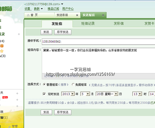The height and width of the screenshot is (128, 155).
Task: Open the hour dropdown showing 13
Action: tap(137, 94)
